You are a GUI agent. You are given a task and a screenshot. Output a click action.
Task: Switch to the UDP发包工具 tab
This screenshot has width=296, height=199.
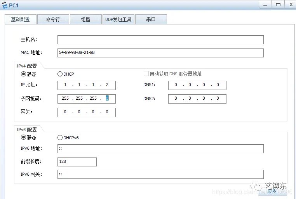(118, 19)
